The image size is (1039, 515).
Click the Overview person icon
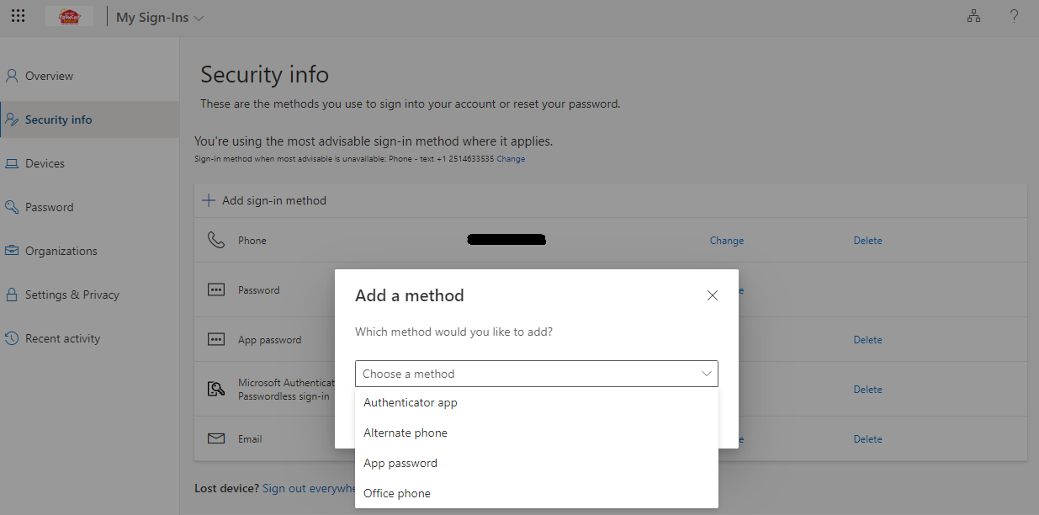coord(12,76)
